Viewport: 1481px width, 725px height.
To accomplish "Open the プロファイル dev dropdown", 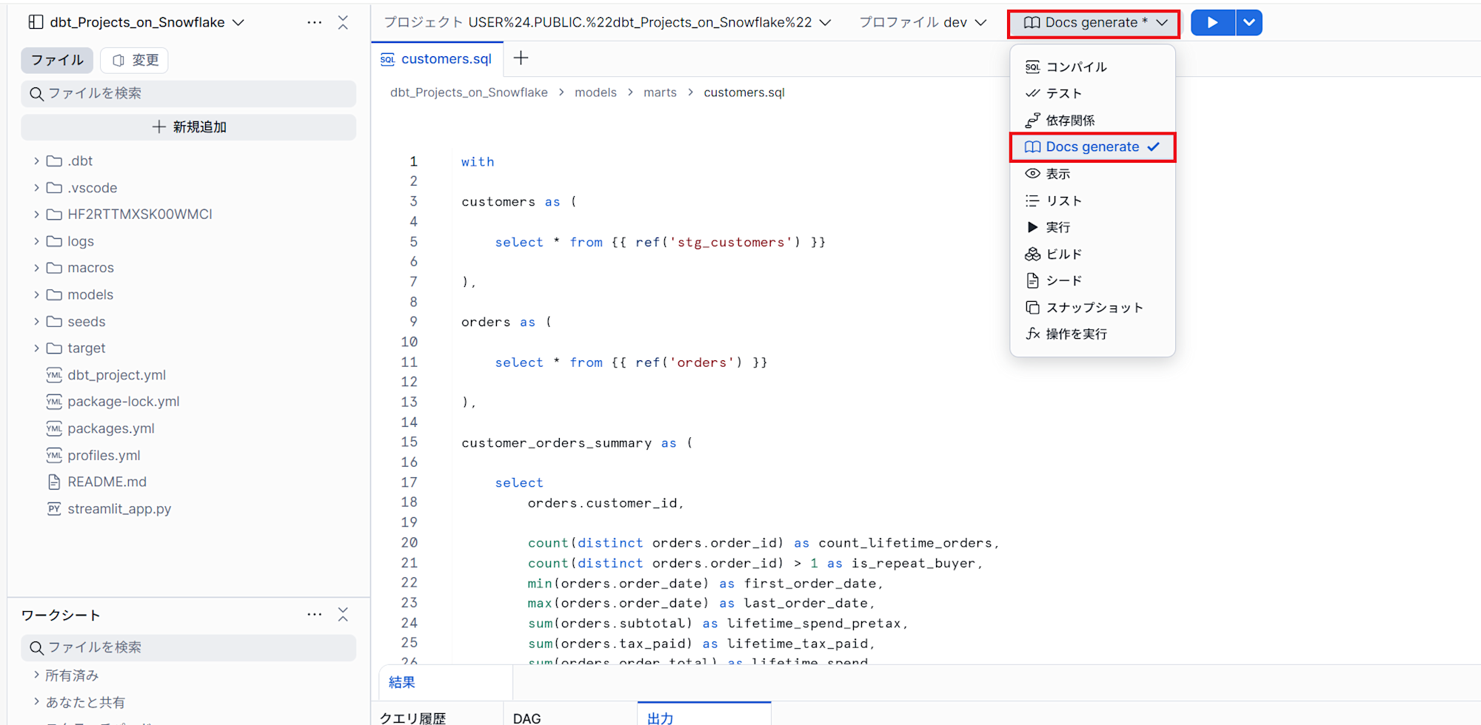I will point(923,22).
